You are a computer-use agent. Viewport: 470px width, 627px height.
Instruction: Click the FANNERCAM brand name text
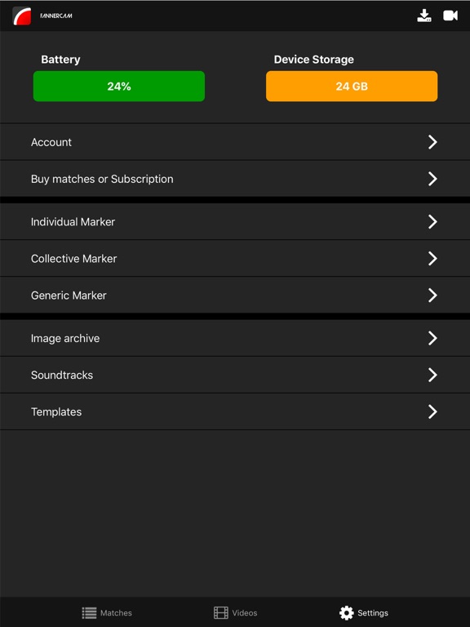coord(56,16)
